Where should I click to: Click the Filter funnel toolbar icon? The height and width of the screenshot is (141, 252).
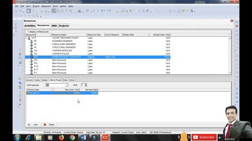click(x=102, y=11)
